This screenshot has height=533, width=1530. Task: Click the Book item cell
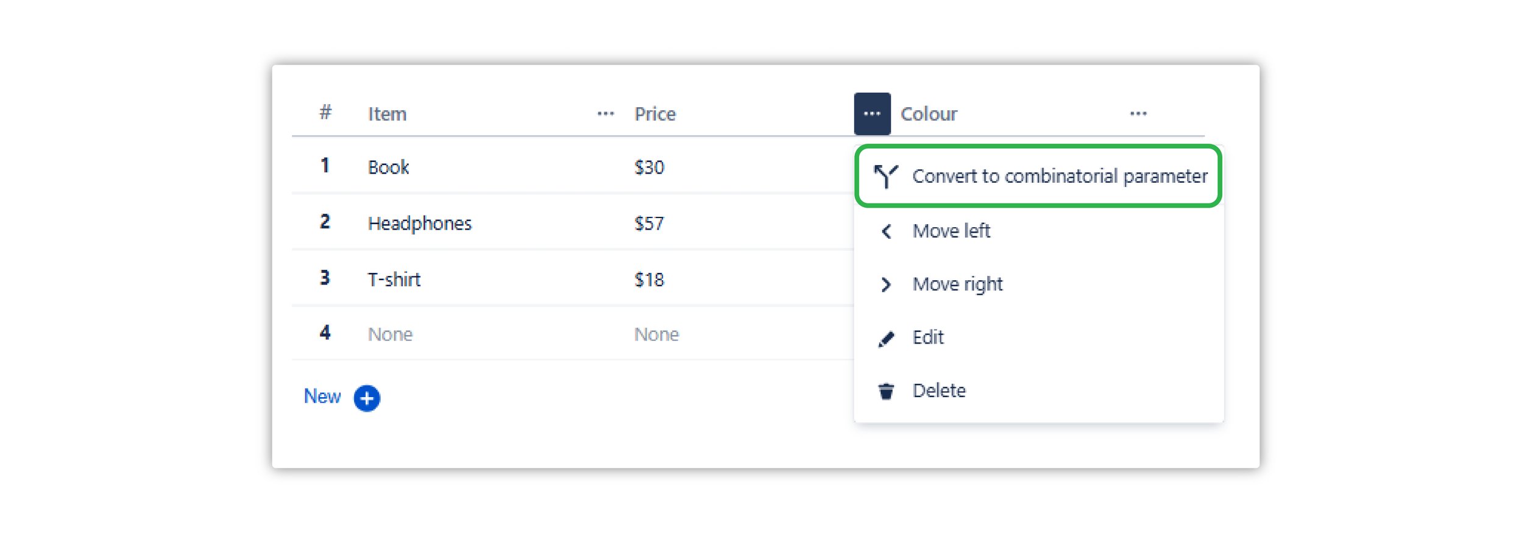point(389,168)
